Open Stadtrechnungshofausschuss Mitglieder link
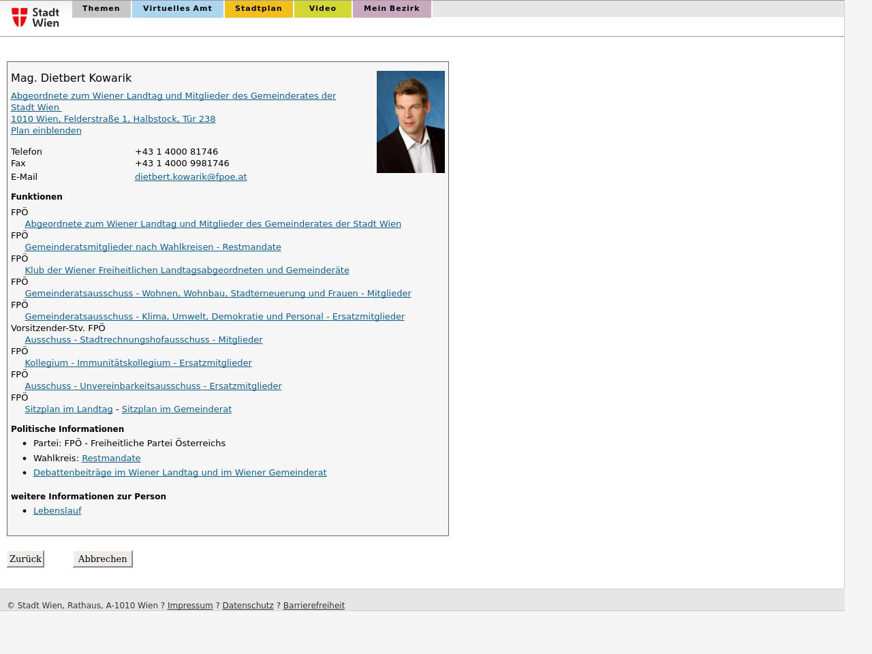This screenshot has height=654, width=872. (143, 340)
